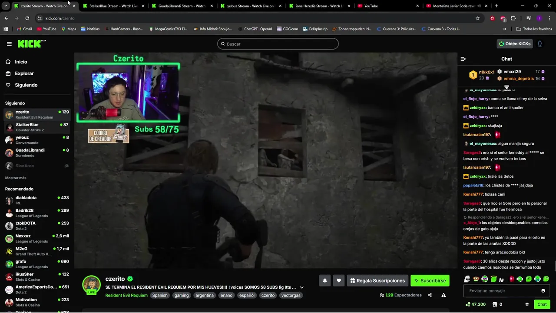Click the 47.300 channel points icon
This screenshot has width=556, height=313.
pos(467,304)
